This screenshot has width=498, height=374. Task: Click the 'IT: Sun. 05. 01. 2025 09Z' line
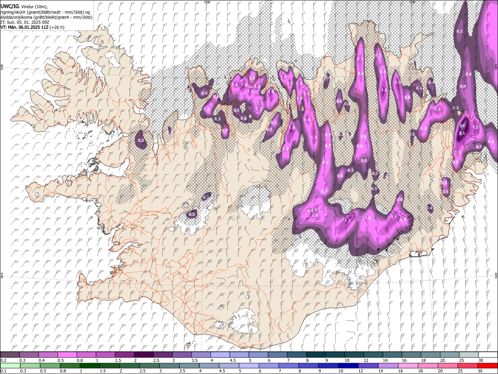point(25,22)
